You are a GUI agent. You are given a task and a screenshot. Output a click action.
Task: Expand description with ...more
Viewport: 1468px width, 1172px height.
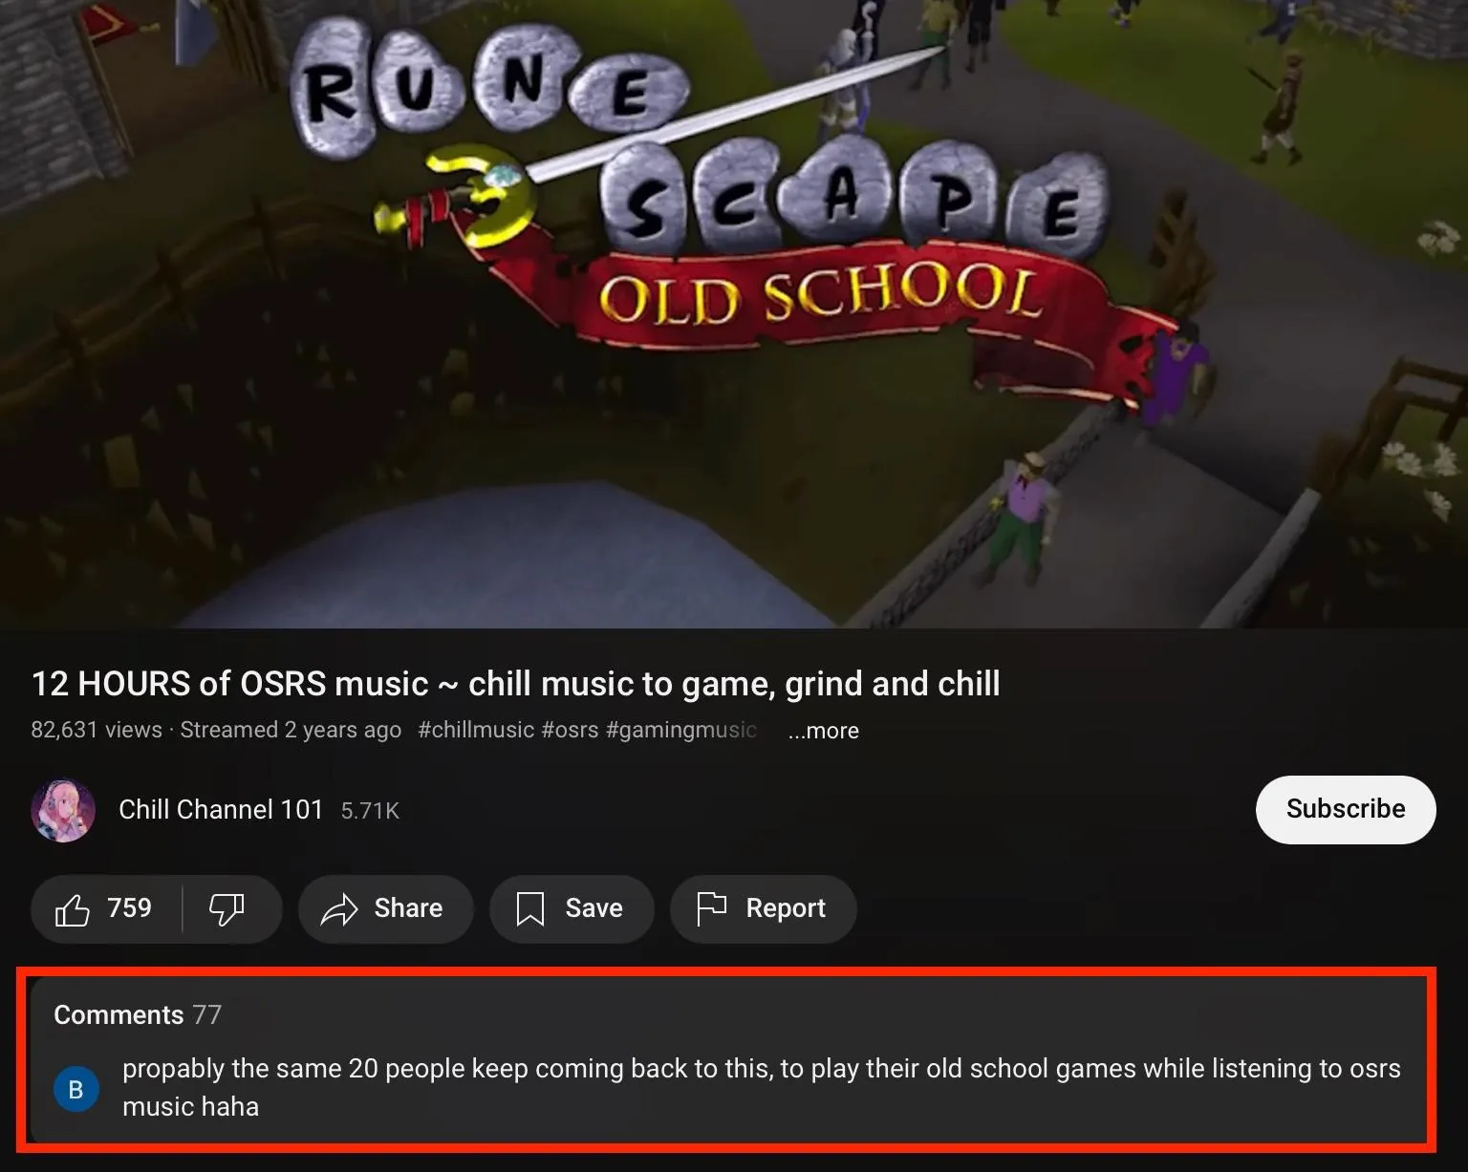click(x=823, y=731)
